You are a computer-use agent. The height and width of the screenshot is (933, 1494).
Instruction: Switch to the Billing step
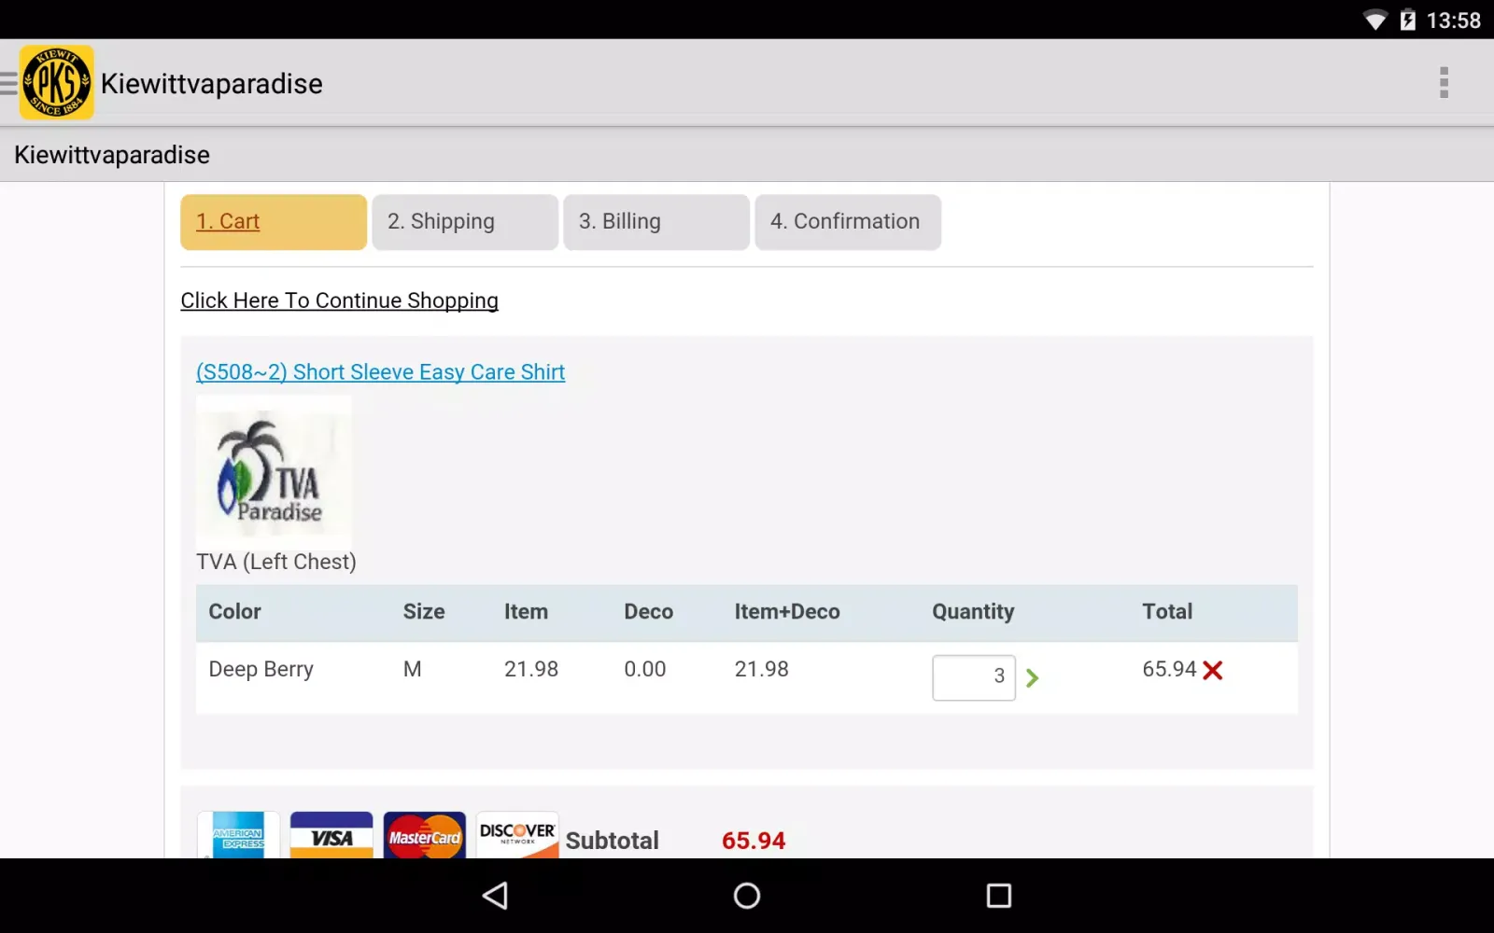click(x=655, y=222)
